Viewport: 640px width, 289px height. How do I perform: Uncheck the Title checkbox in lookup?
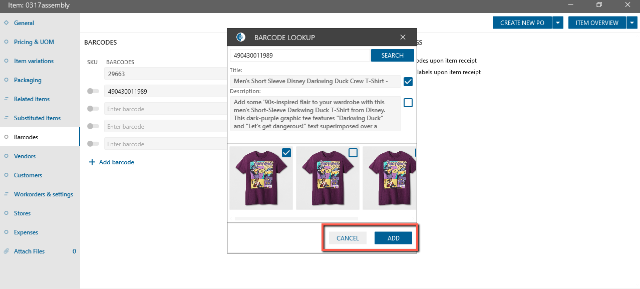[x=408, y=82]
